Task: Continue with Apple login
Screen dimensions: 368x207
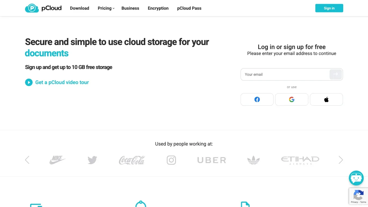Action: 326,99
